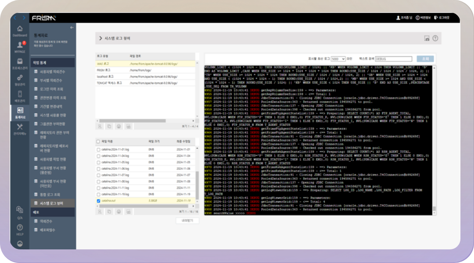This screenshot has width=474, height=263.
Task: Click the copy icon under file list grid
Action: [x=109, y=212]
